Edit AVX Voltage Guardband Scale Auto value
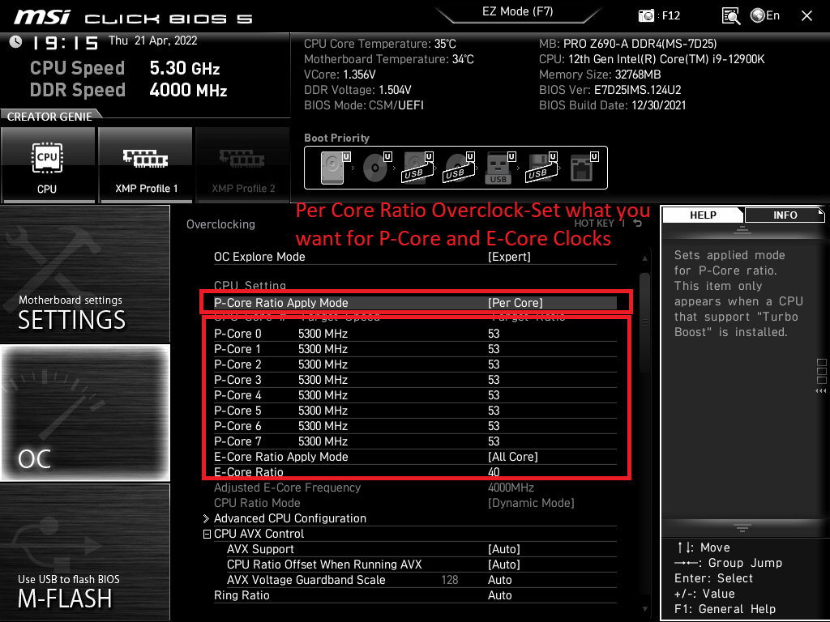830x622 pixels. pyautogui.click(x=499, y=580)
